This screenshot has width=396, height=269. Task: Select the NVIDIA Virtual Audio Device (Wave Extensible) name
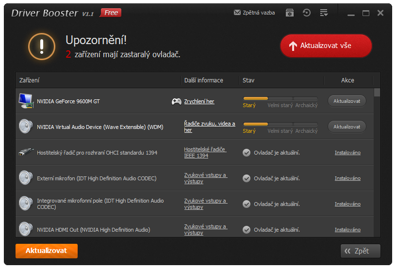pos(100,127)
